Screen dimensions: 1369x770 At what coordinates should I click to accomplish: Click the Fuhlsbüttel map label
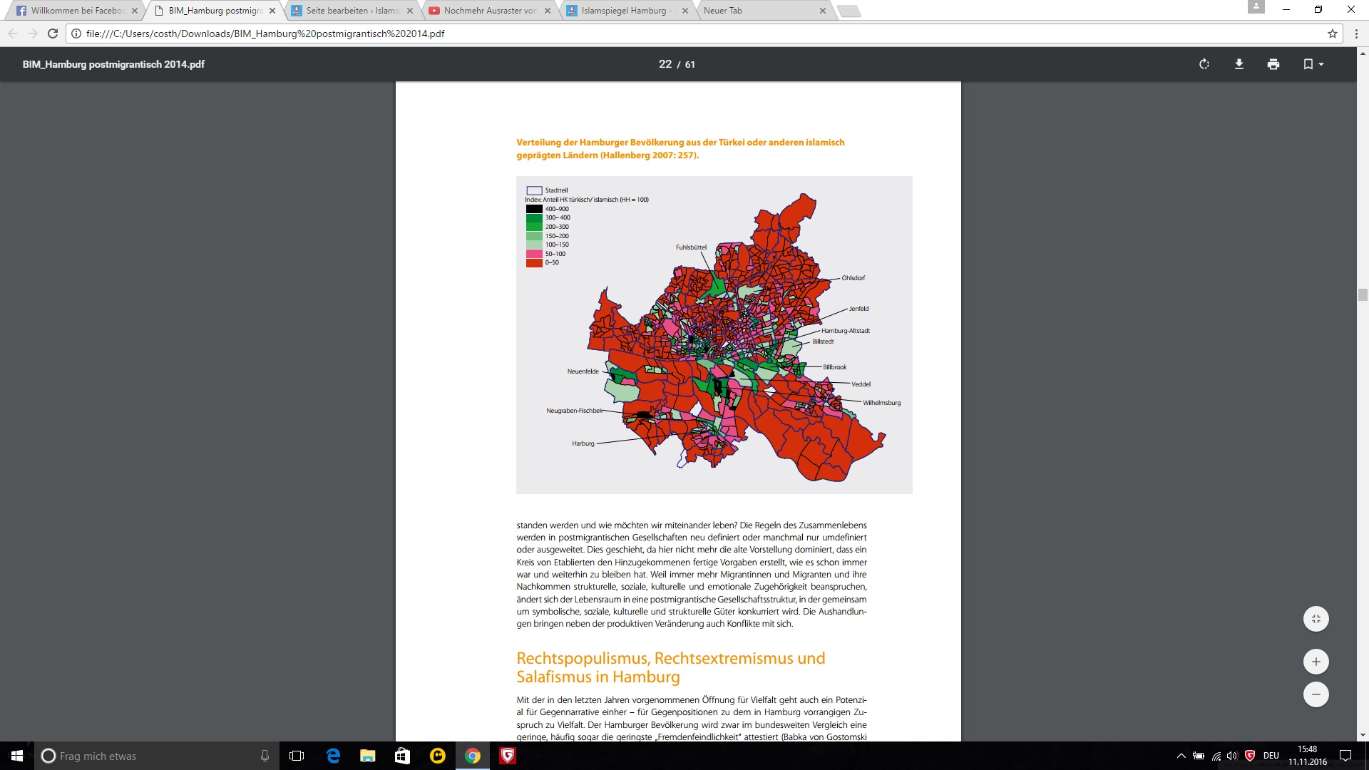(691, 247)
